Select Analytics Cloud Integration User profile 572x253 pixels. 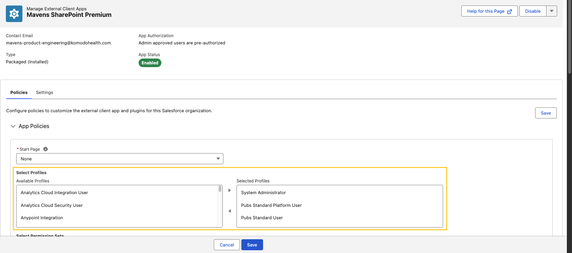point(117,193)
